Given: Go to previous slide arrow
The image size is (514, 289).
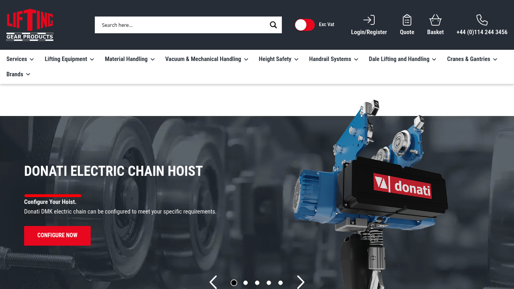Looking at the screenshot, I should [x=213, y=283].
